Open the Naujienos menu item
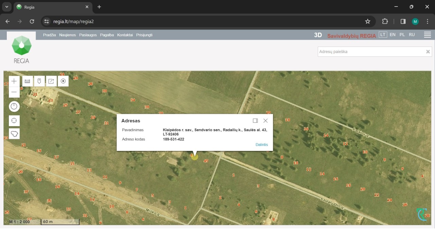435x242 pixels. [x=67, y=35]
